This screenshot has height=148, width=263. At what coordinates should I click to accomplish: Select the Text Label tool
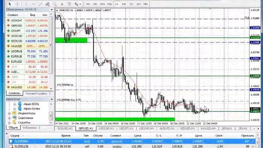tap(69, 4)
